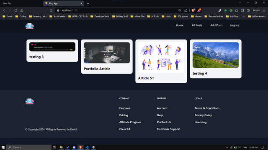Select the Blog App browser tab
268x150 pixels.
click(63, 3)
